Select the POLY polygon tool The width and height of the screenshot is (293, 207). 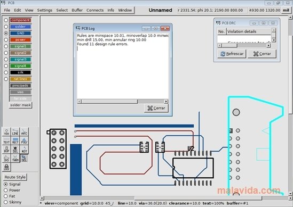pyautogui.click(x=24, y=140)
